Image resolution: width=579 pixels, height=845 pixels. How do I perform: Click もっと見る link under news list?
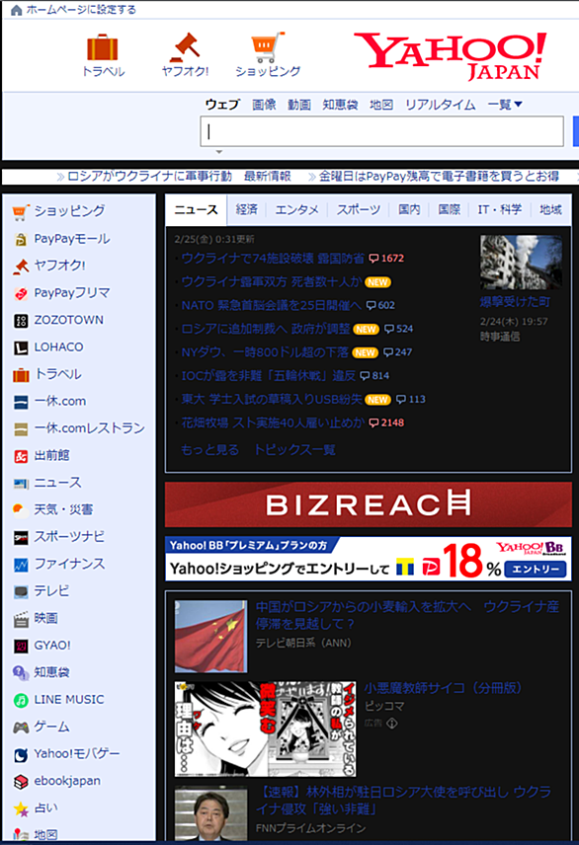tap(209, 450)
